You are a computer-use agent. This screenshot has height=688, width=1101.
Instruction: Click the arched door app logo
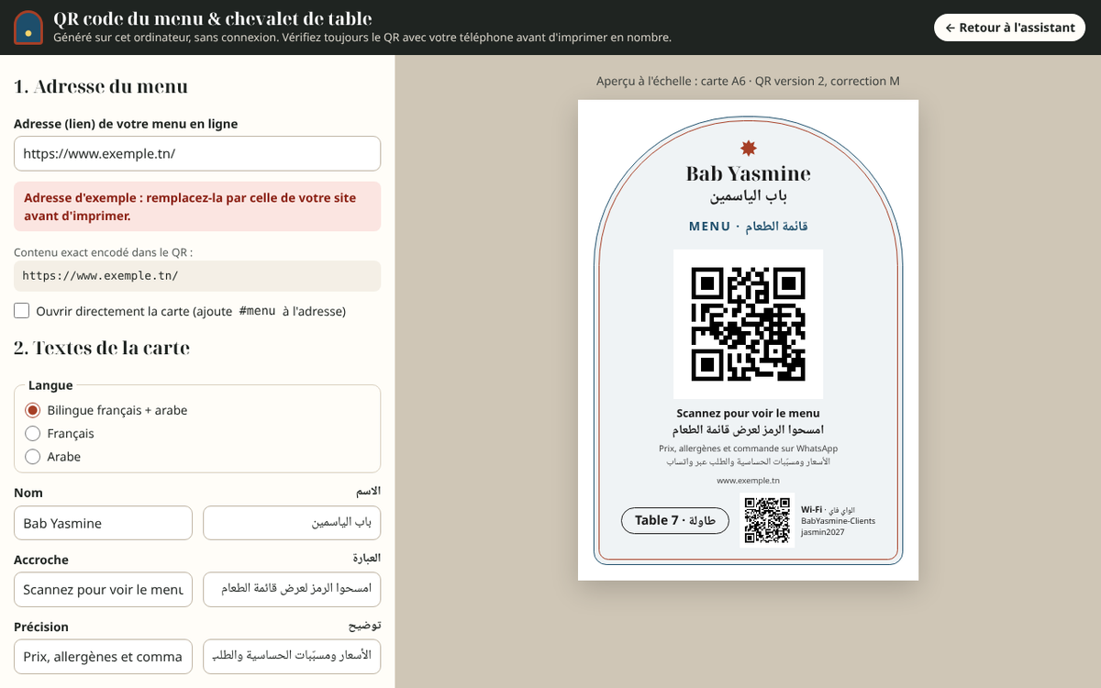coord(28,28)
